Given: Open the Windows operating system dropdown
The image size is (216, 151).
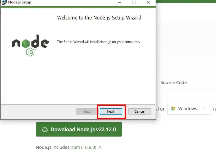Looking at the screenshot, I should [x=188, y=109].
